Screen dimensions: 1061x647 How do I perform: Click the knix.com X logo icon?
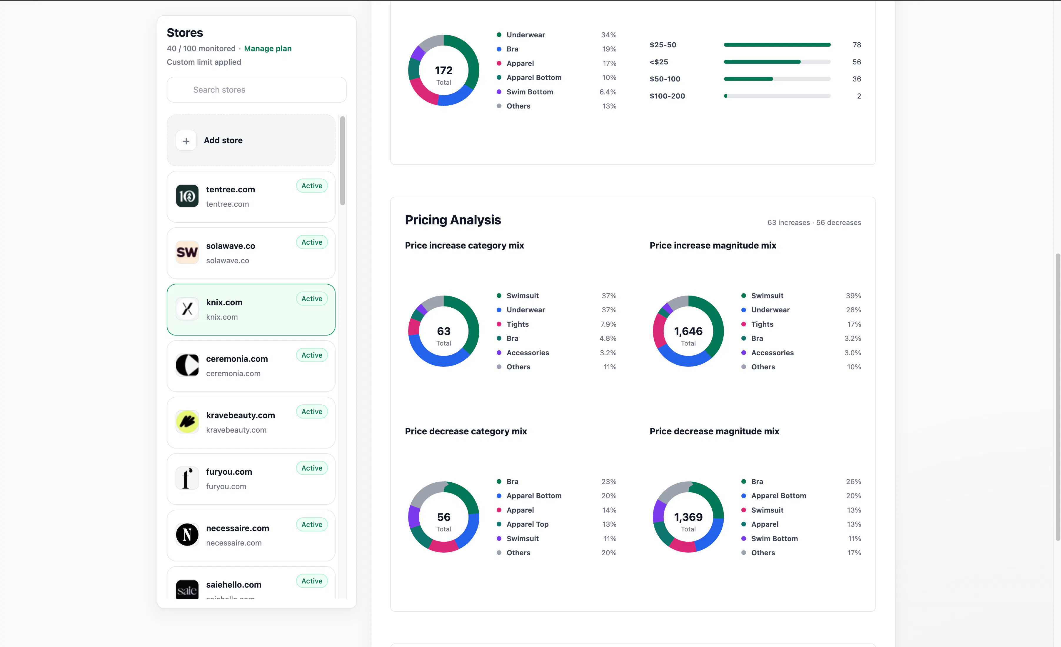point(187,309)
